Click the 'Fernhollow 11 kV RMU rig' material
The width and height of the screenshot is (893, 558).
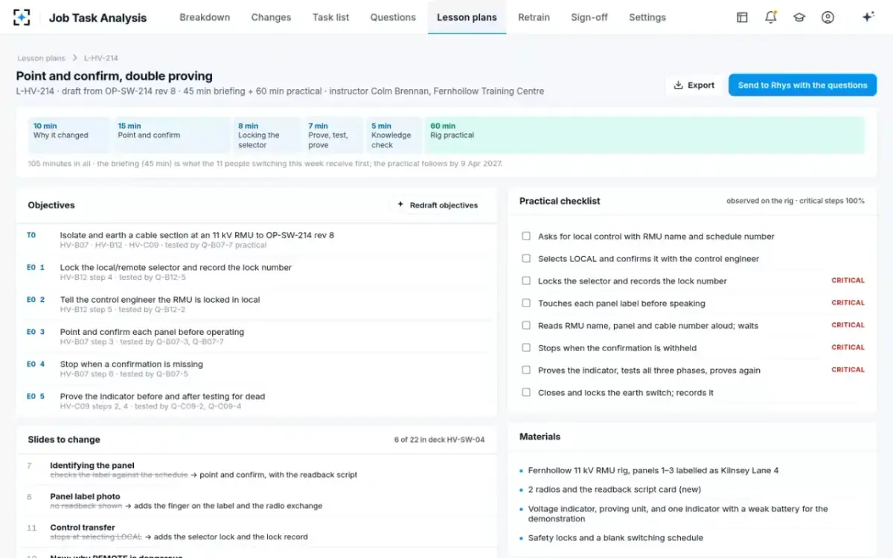pyautogui.click(x=653, y=470)
